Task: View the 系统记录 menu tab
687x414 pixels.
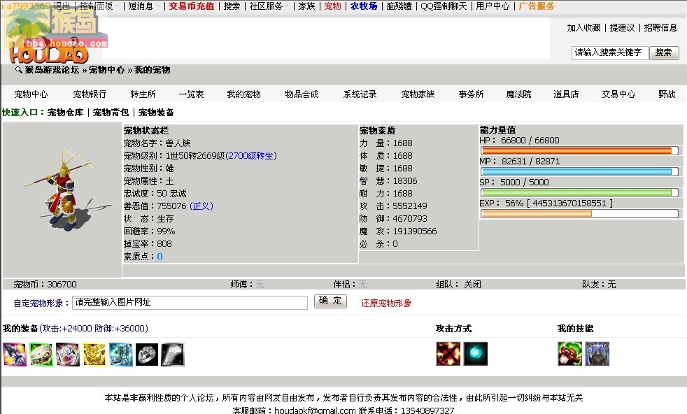Action: click(360, 94)
